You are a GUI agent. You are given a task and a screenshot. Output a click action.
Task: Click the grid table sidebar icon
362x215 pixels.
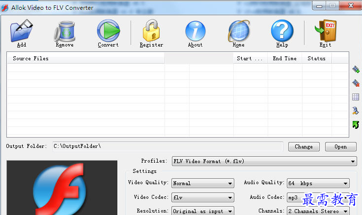click(x=356, y=97)
